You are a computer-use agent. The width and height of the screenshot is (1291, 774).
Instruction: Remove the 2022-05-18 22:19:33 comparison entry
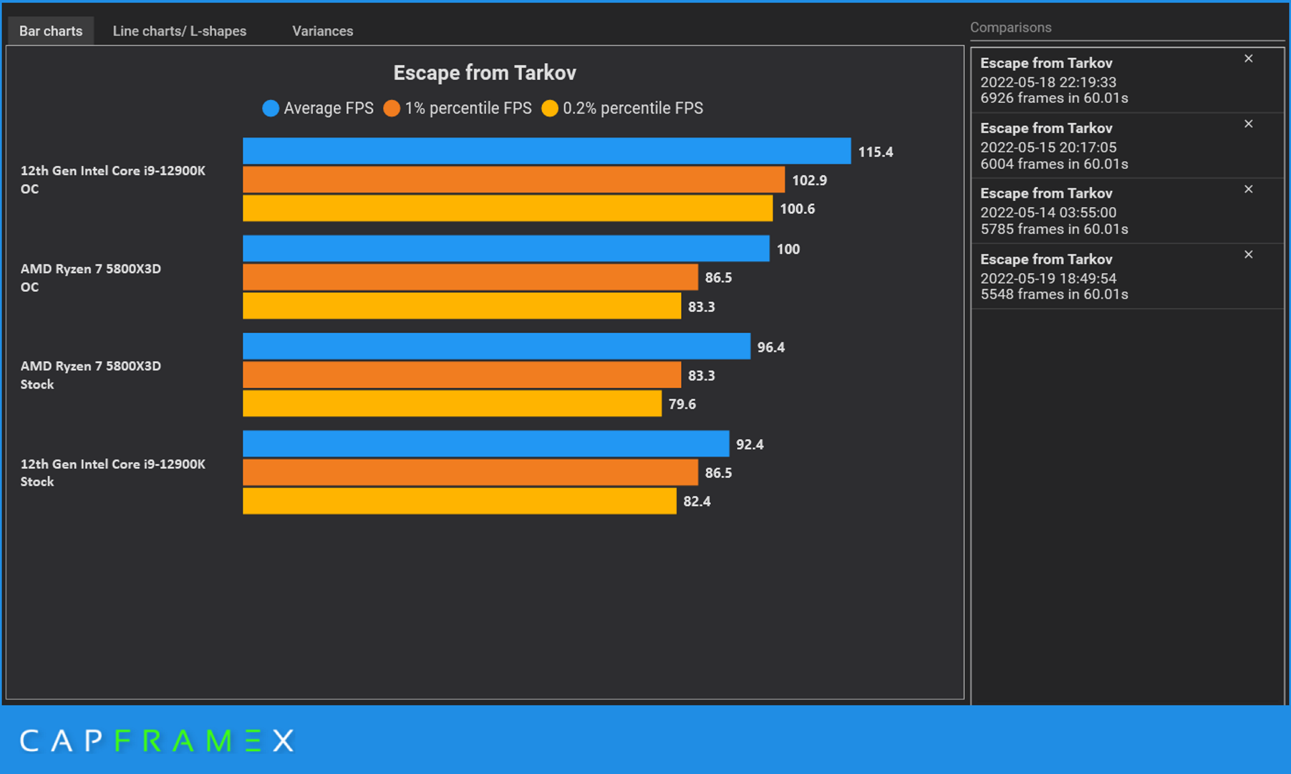(x=1248, y=59)
